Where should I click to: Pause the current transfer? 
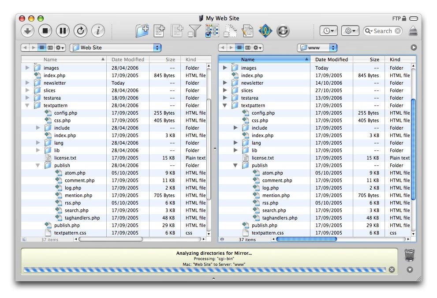coord(63,30)
